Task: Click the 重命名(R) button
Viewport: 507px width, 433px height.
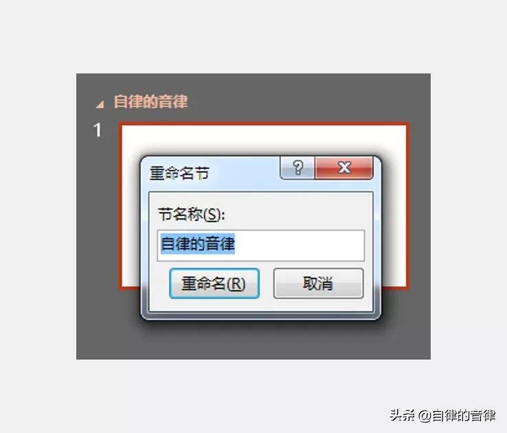Action: pyautogui.click(x=214, y=283)
